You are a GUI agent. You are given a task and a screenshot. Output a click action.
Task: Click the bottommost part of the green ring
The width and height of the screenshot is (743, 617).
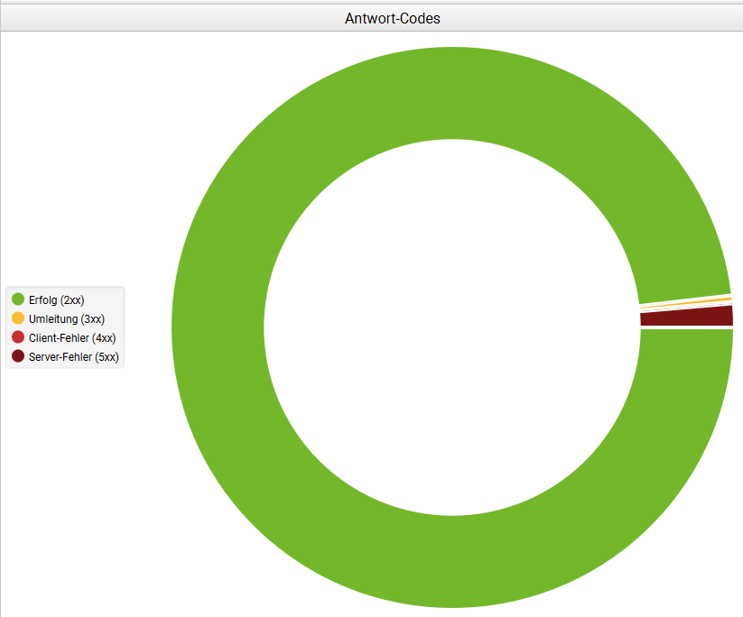pos(451,564)
